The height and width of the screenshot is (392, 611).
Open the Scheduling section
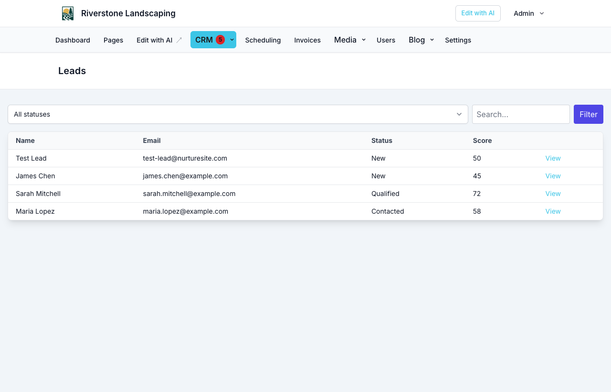pyautogui.click(x=263, y=40)
